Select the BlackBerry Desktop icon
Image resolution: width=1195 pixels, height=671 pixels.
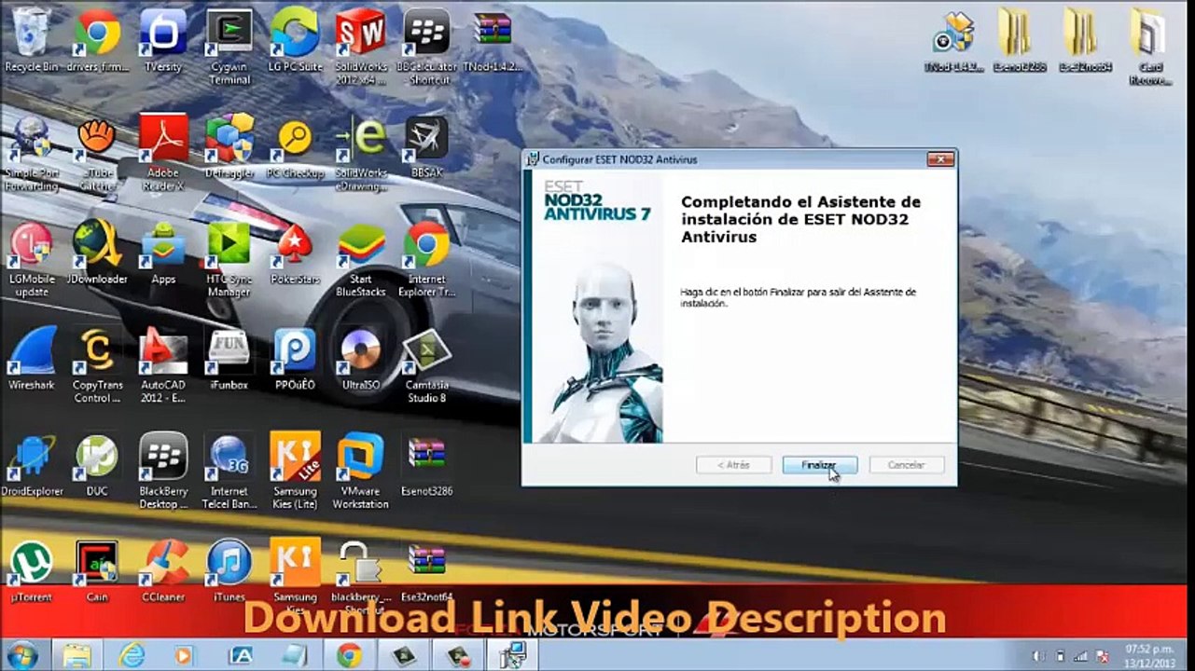tap(163, 472)
